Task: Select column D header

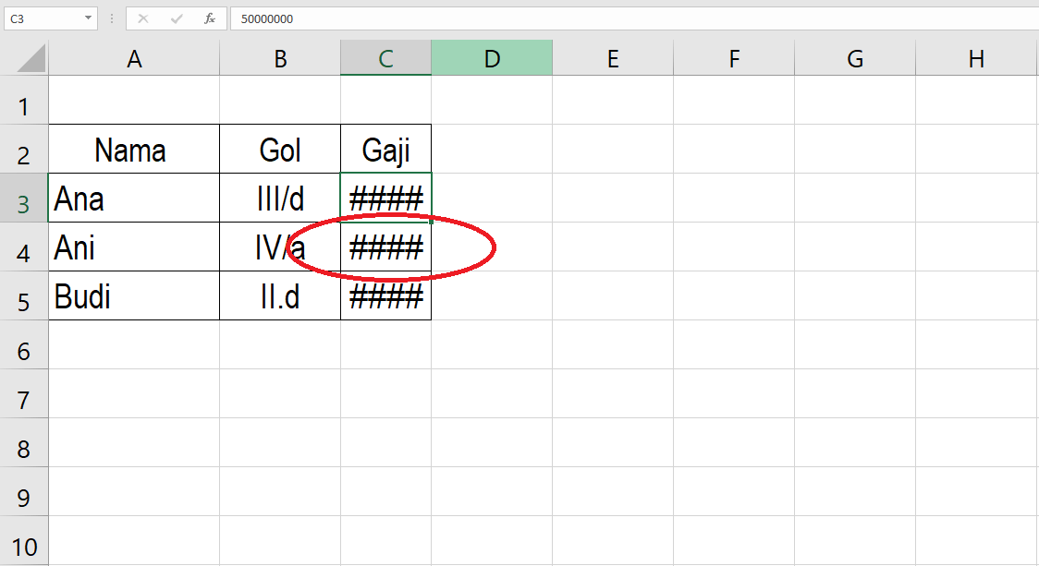Action: point(492,59)
